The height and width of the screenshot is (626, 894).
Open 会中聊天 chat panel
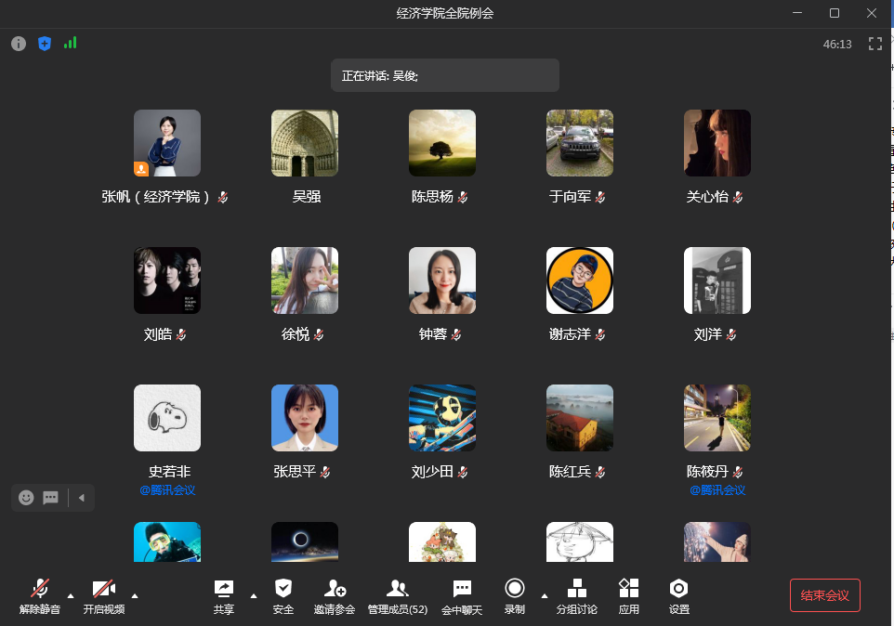tap(462, 595)
